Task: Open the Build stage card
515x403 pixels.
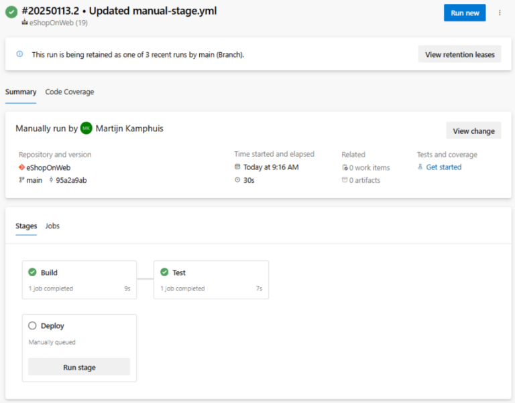Action: point(79,280)
